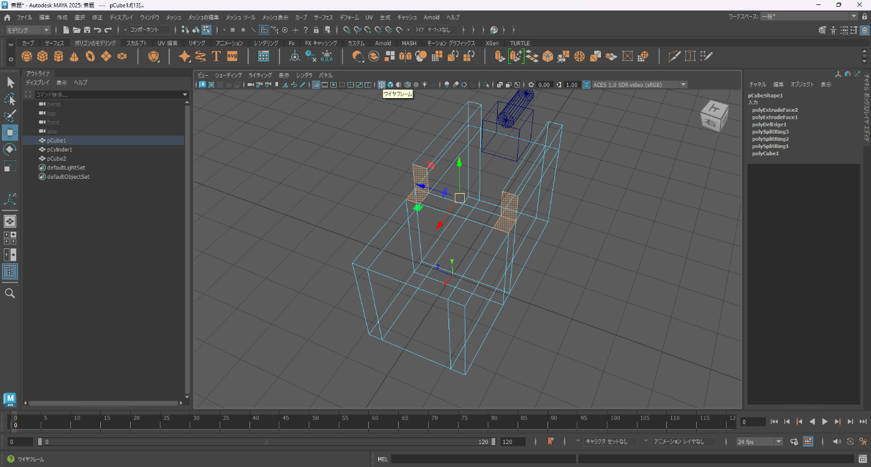The image size is (871, 467).
Task: Select the Lasso selection tool
Action: tap(10, 99)
